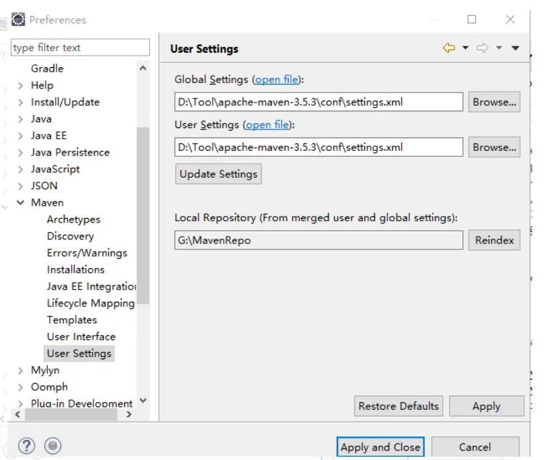Click the tree scroll down arrow
This screenshot has width=551, height=460.
click(143, 401)
